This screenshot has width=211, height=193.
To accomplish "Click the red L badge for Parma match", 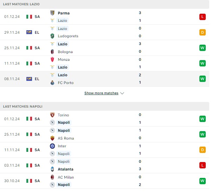I will pyautogui.click(x=203, y=17).
